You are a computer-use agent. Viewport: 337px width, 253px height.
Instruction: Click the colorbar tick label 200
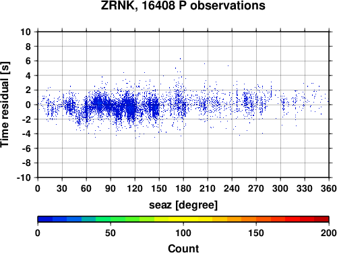coord(329,233)
